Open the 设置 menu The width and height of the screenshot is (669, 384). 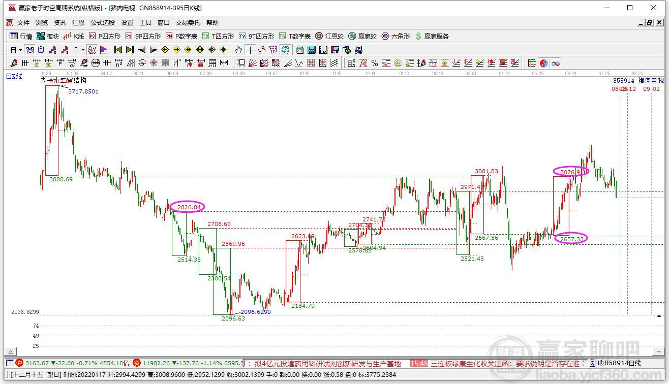127,23
